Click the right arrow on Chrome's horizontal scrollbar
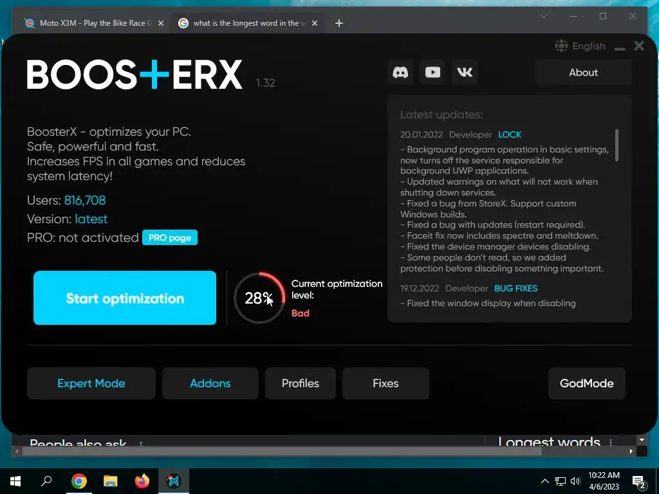Screen dimensions: 659x494 631,451
